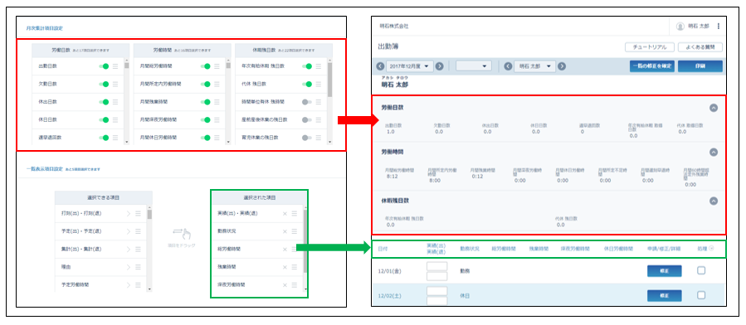Click drag handle of 月間深夜労働時間 row
This screenshot has height=325, width=746.
pyautogui.click(x=217, y=119)
